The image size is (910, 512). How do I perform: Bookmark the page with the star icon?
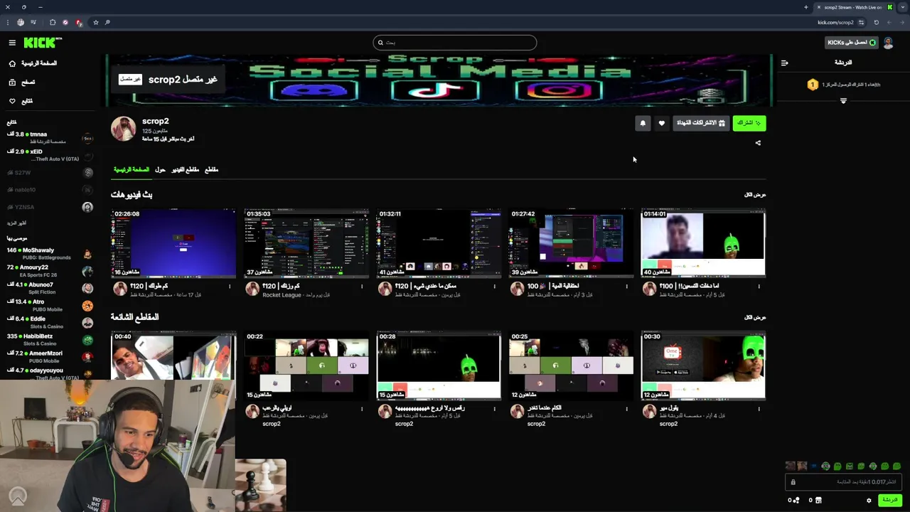point(96,22)
